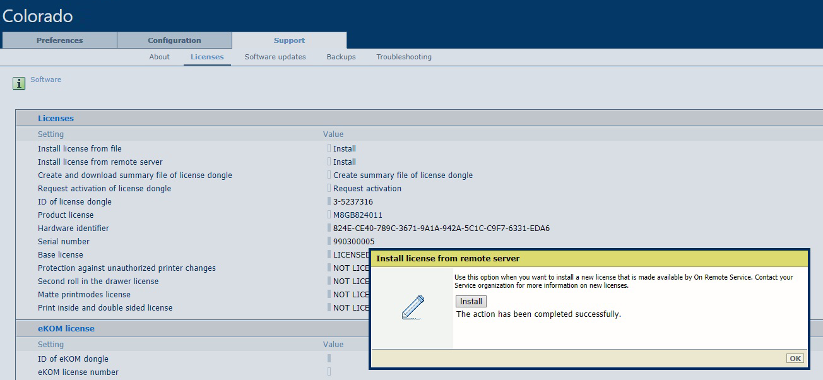This screenshot has width=823, height=380.
Task: Click the green info icon beside Software
Action: (x=20, y=83)
